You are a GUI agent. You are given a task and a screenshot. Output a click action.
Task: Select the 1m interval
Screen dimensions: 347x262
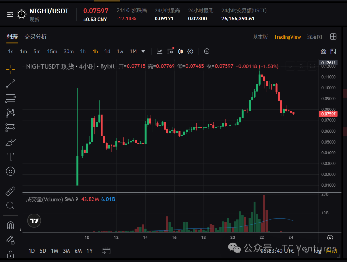tap(23, 51)
